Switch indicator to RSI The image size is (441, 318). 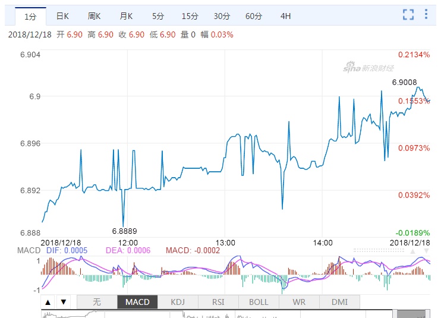[x=218, y=302]
